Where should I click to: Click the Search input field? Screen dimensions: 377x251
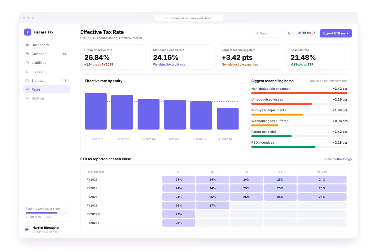point(267,33)
